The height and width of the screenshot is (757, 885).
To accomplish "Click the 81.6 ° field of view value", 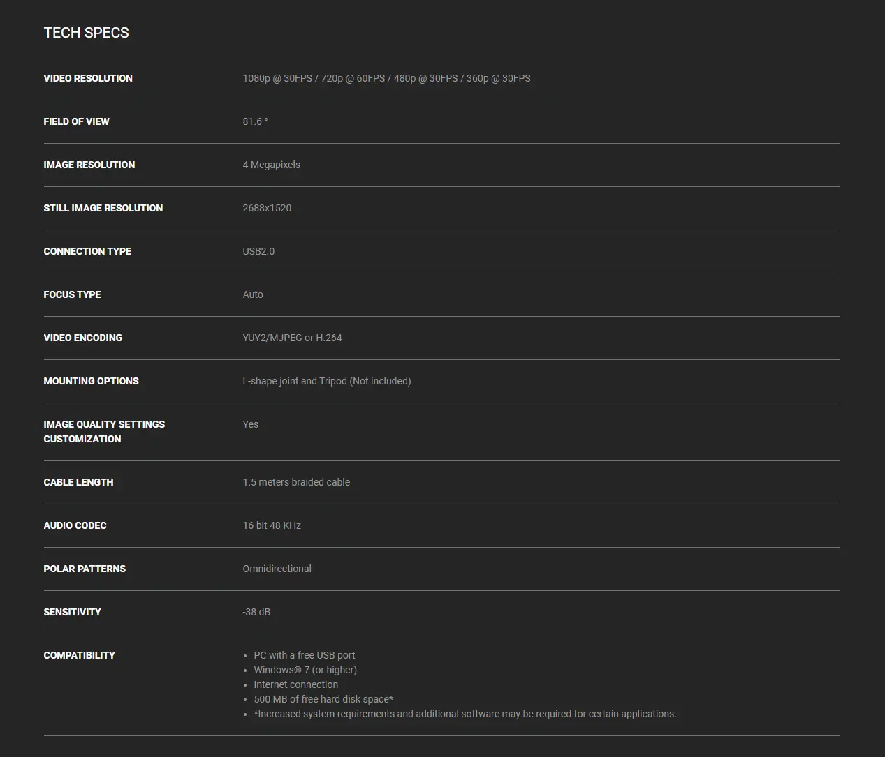I will pos(255,121).
